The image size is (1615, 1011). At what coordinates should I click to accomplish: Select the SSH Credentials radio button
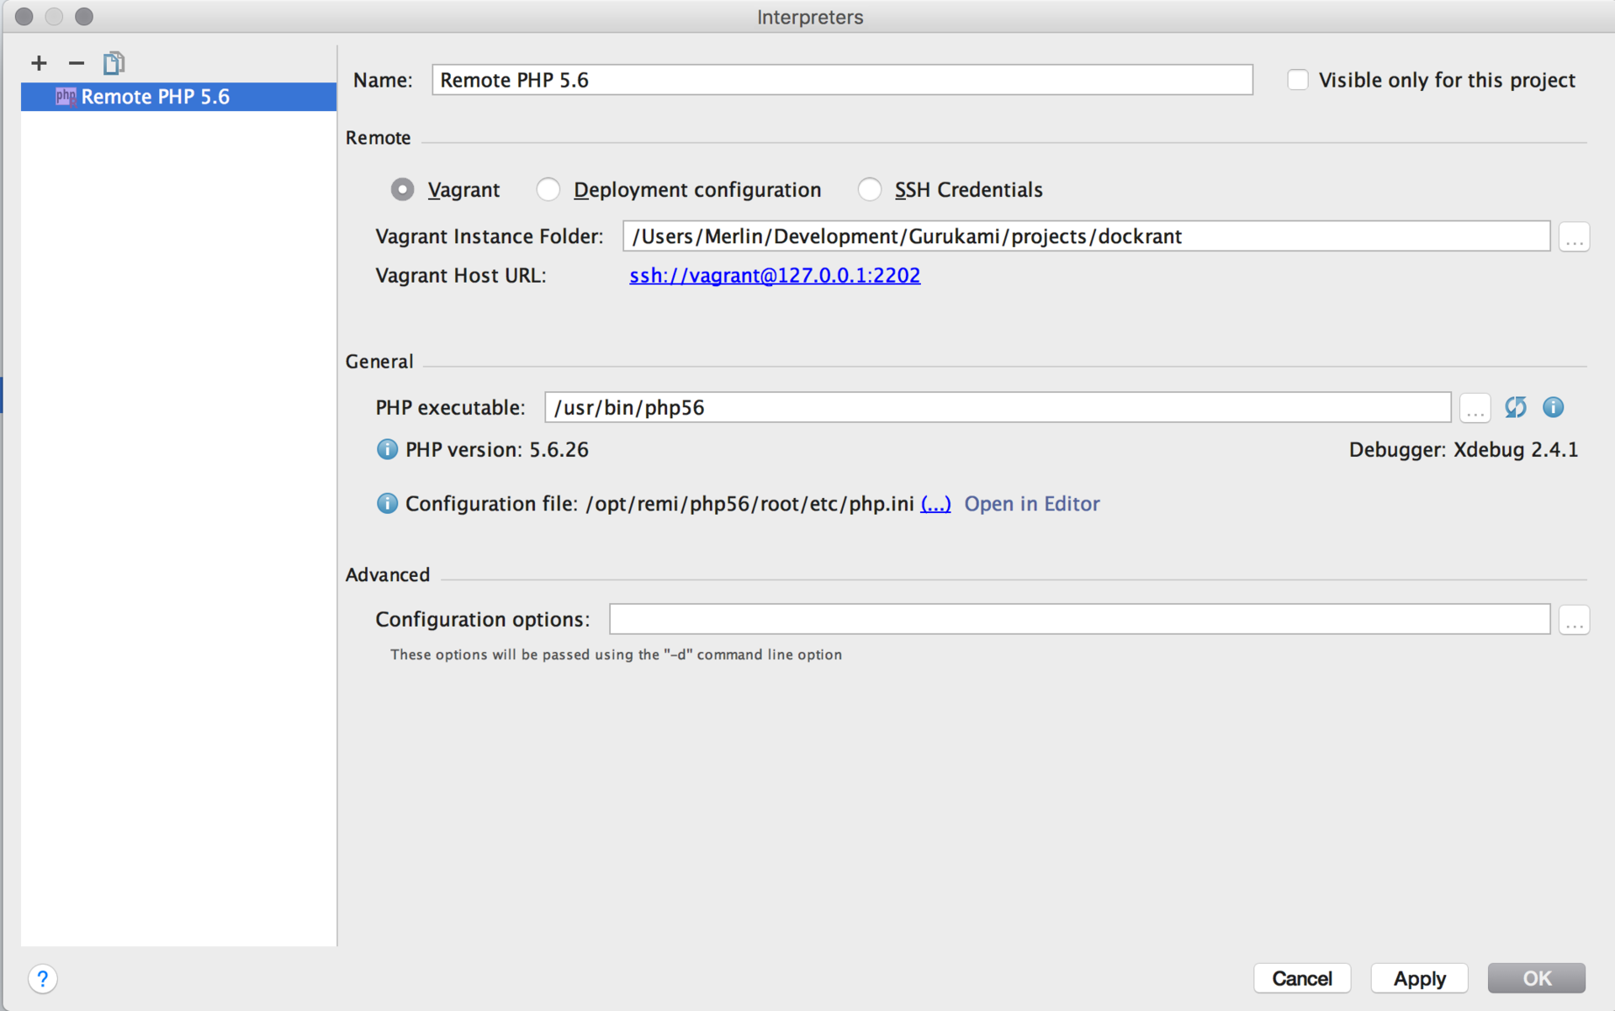(x=870, y=188)
